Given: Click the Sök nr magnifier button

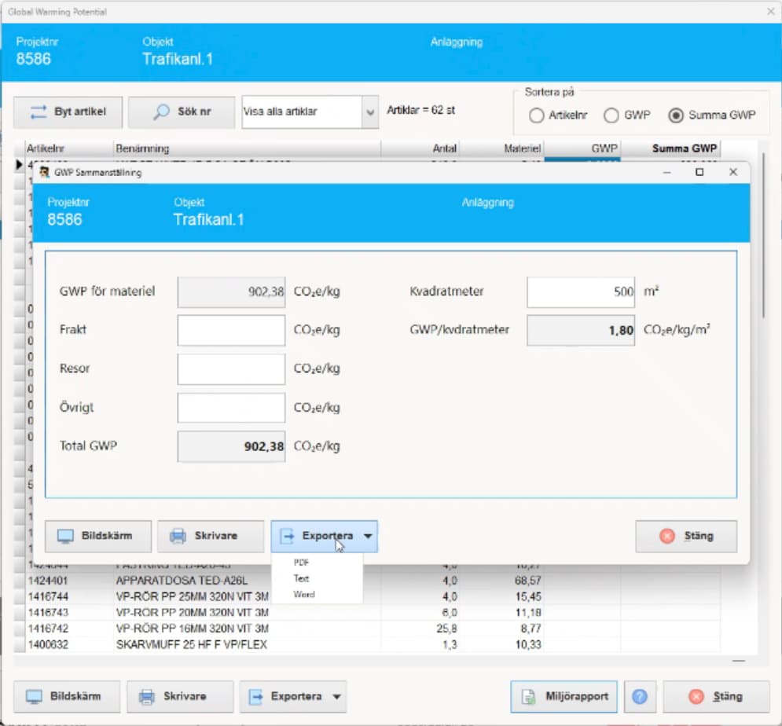Looking at the screenshot, I should [x=182, y=112].
